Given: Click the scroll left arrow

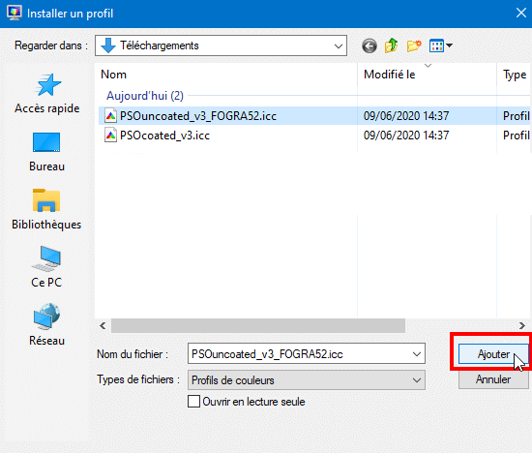Looking at the screenshot, I should pyautogui.click(x=103, y=325).
